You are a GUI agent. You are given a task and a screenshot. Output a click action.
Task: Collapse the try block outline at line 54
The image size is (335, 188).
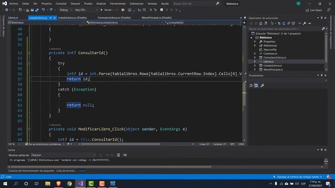click(29, 63)
